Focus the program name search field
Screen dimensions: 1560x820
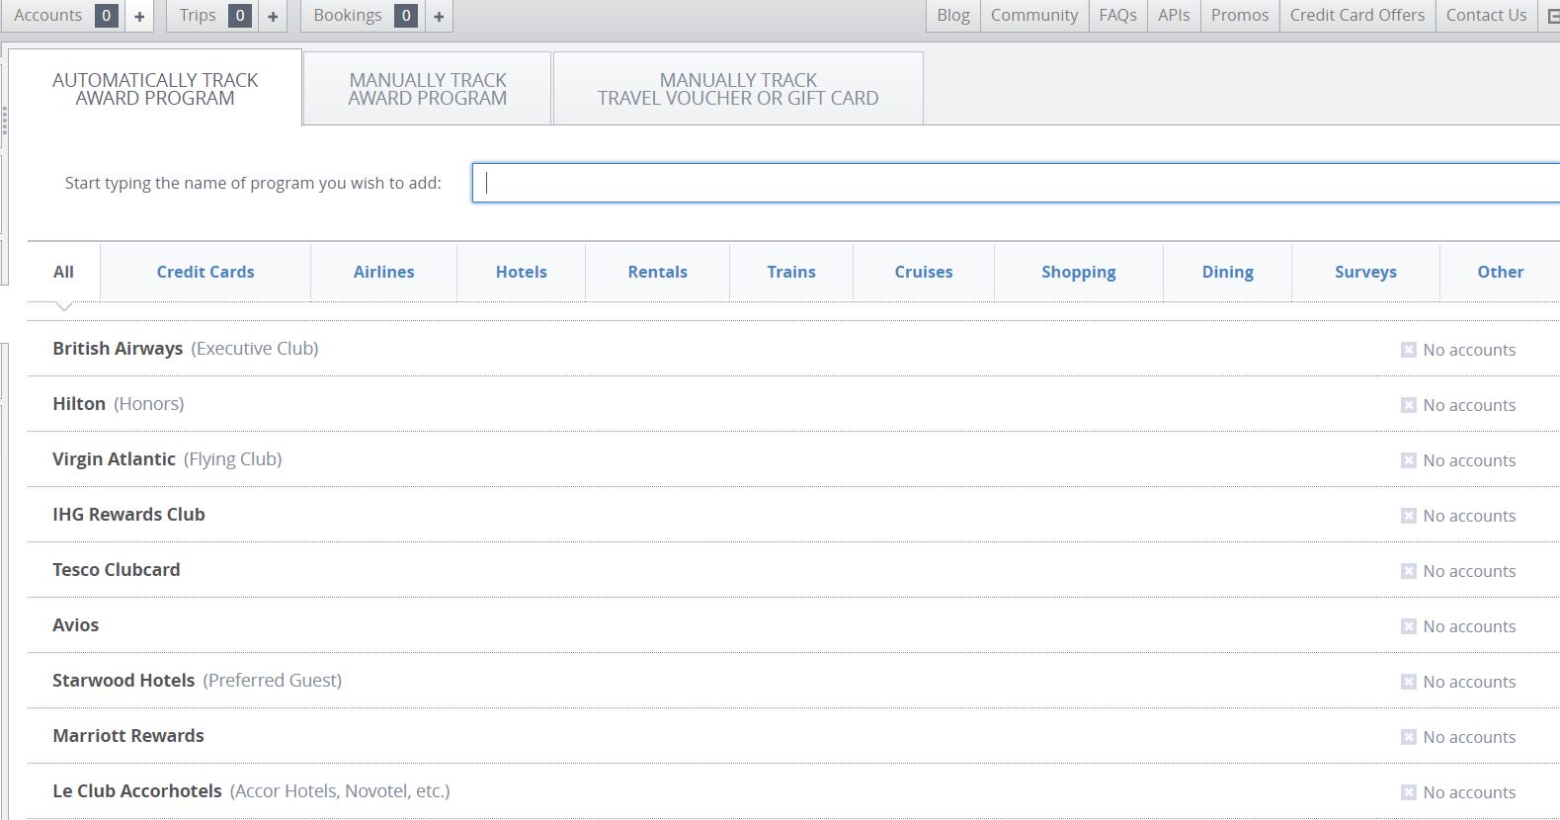[1016, 183]
